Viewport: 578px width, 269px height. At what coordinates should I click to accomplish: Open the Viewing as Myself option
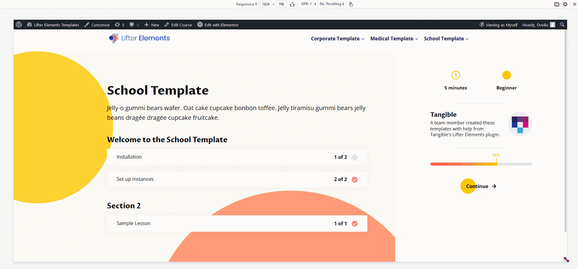click(x=498, y=25)
